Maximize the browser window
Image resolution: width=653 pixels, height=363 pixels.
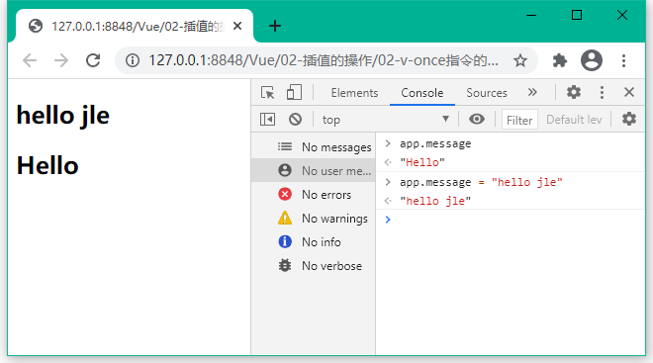tap(577, 16)
